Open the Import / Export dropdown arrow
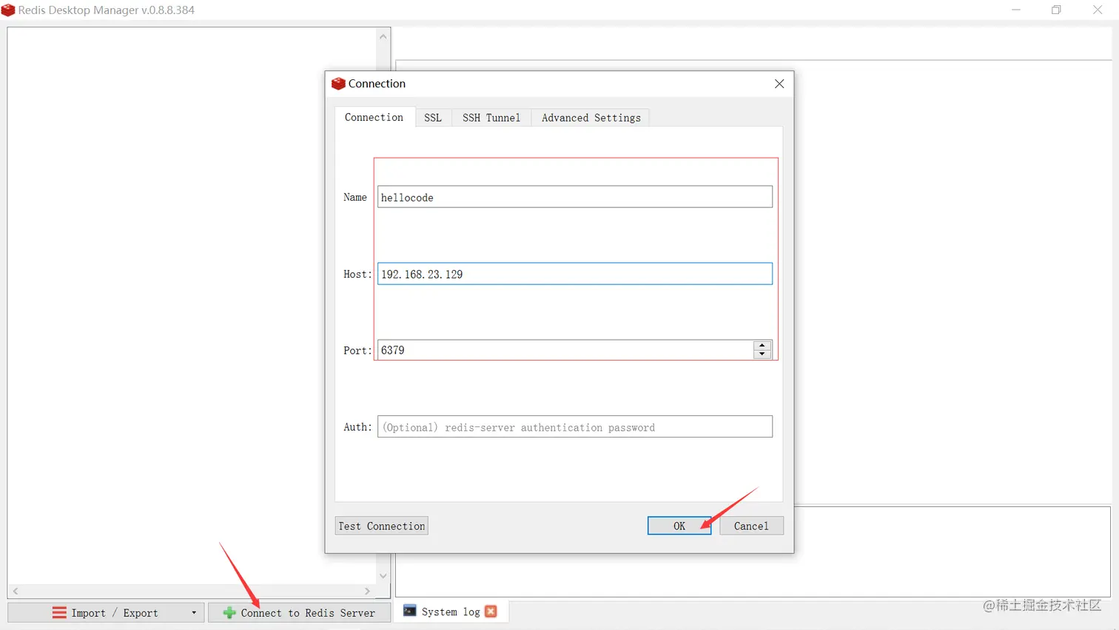Viewport: 1119px width, 630px height. tap(194, 613)
